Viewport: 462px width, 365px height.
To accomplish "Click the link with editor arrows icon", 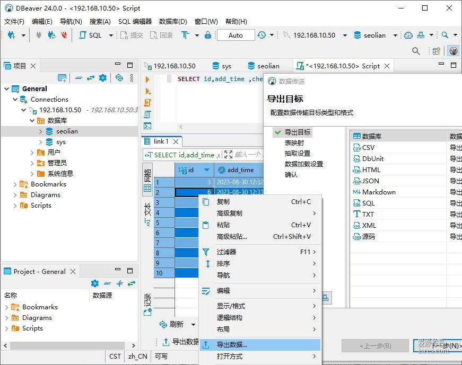I will (x=91, y=78).
